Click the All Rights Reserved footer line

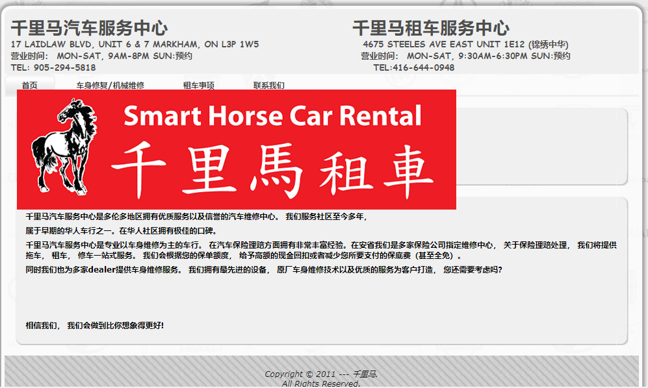point(322,383)
